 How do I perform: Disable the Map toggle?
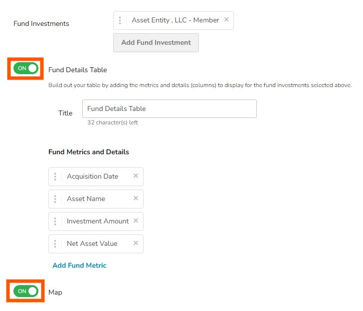coord(26,291)
